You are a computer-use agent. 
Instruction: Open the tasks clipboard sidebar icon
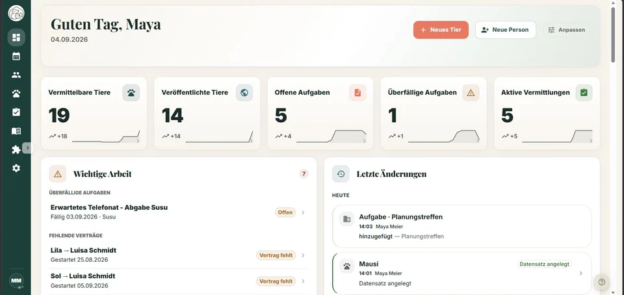tap(16, 112)
